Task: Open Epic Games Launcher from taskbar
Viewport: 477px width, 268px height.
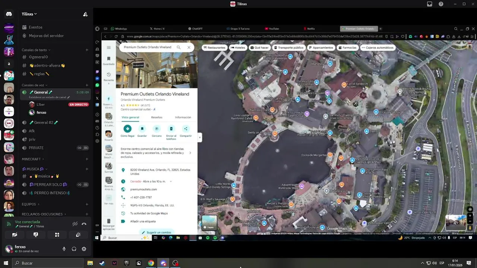Action: coord(127,263)
